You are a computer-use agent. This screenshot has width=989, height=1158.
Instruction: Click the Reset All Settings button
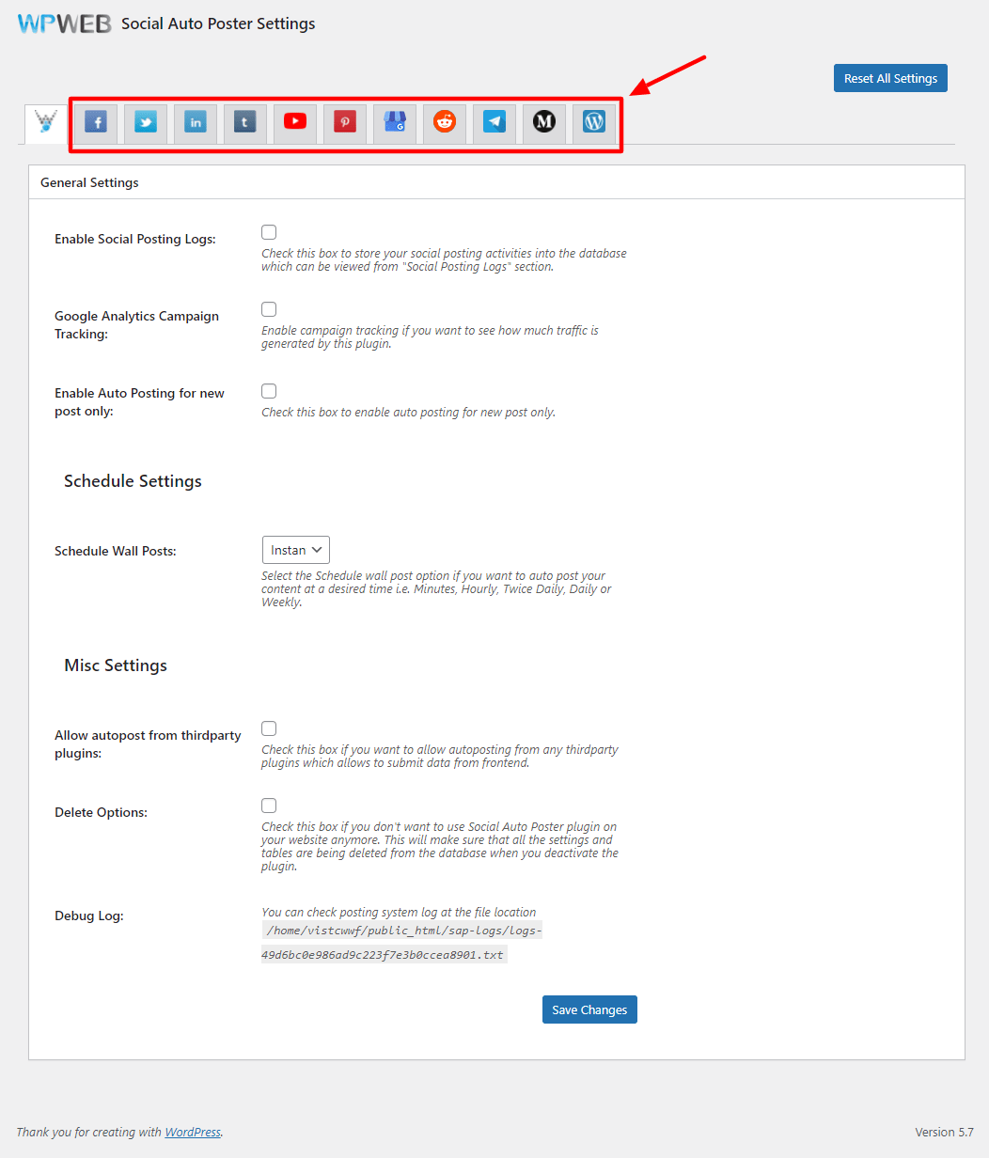click(890, 78)
